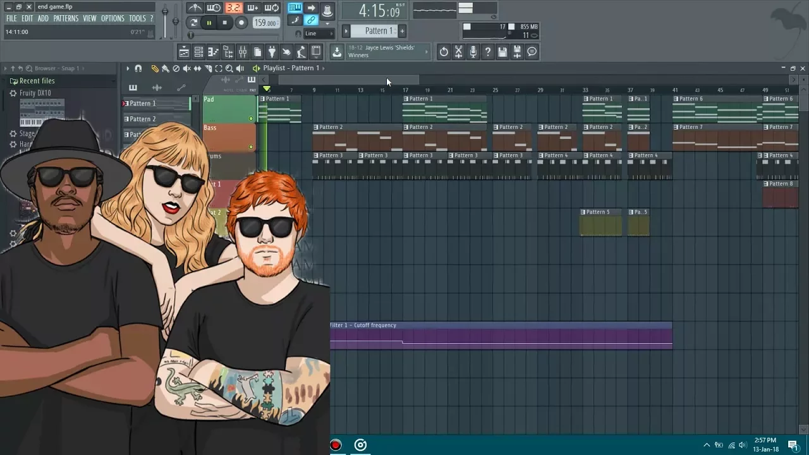Mute the Bass track with its green LED
This screenshot has width=809, height=455.
click(x=251, y=147)
